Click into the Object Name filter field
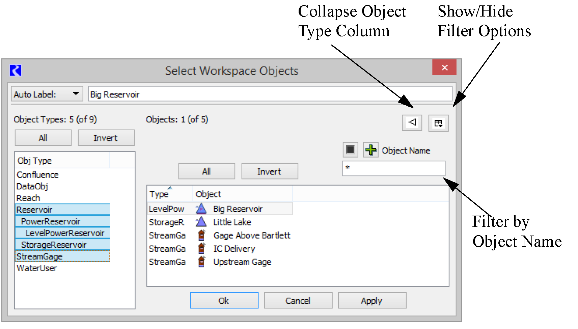 point(393,168)
